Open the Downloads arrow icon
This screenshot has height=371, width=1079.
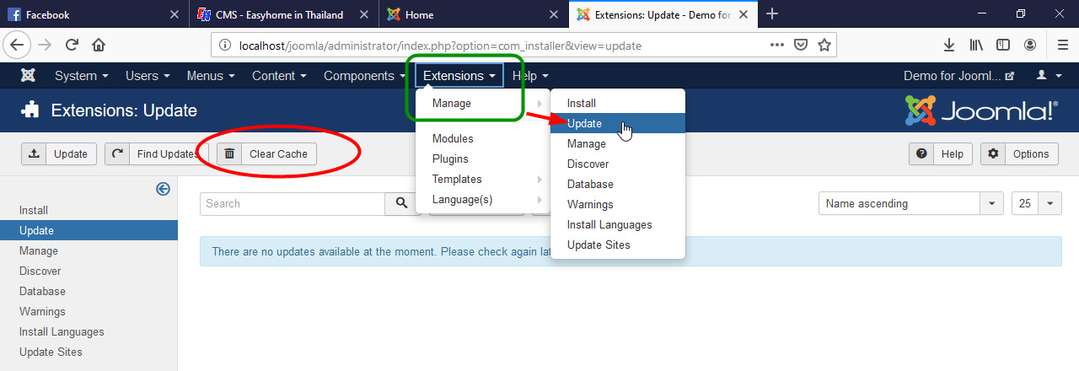coord(949,45)
